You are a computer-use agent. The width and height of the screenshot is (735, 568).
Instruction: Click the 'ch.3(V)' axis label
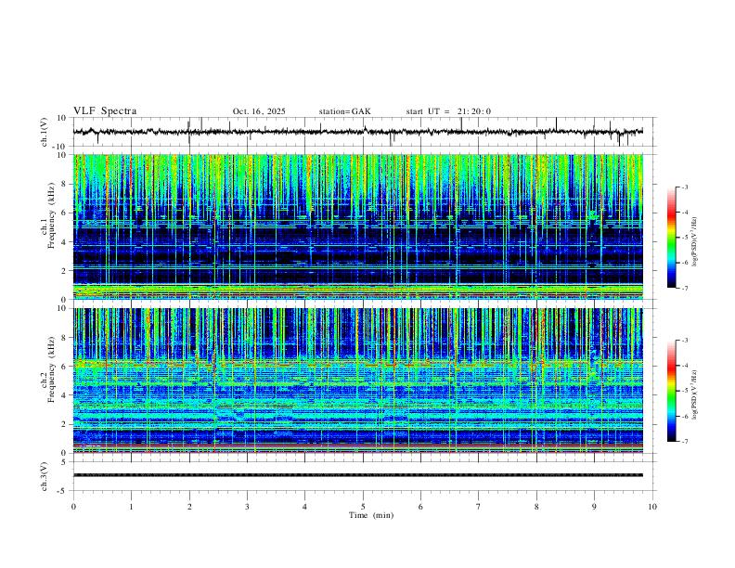[x=45, y=476]
